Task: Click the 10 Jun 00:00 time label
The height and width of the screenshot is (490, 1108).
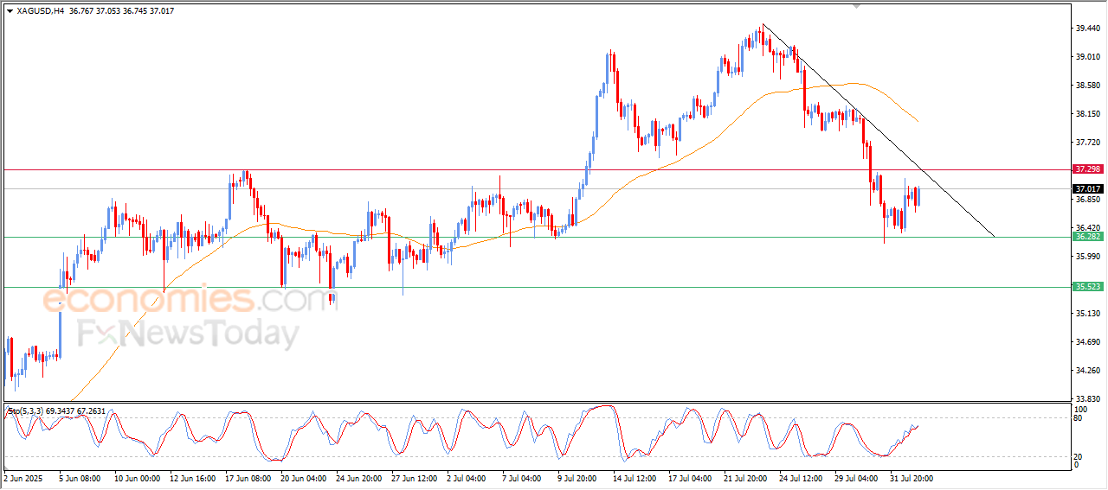Action: pos(138,477)
